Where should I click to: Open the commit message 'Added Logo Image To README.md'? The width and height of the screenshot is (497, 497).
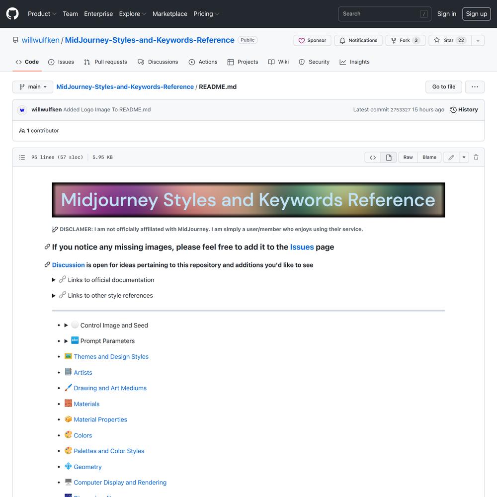tap(107, 110)
